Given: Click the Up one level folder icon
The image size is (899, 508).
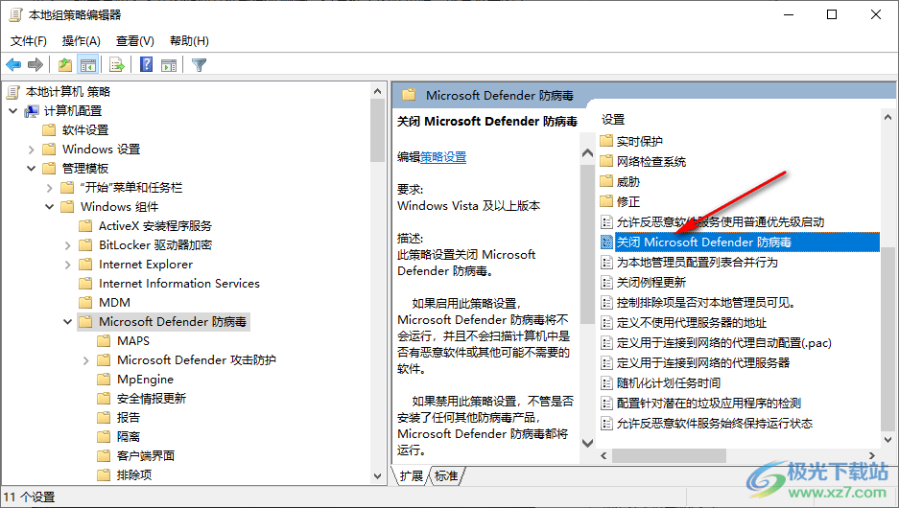Looking at the screenshot, I should click(65, 65).
